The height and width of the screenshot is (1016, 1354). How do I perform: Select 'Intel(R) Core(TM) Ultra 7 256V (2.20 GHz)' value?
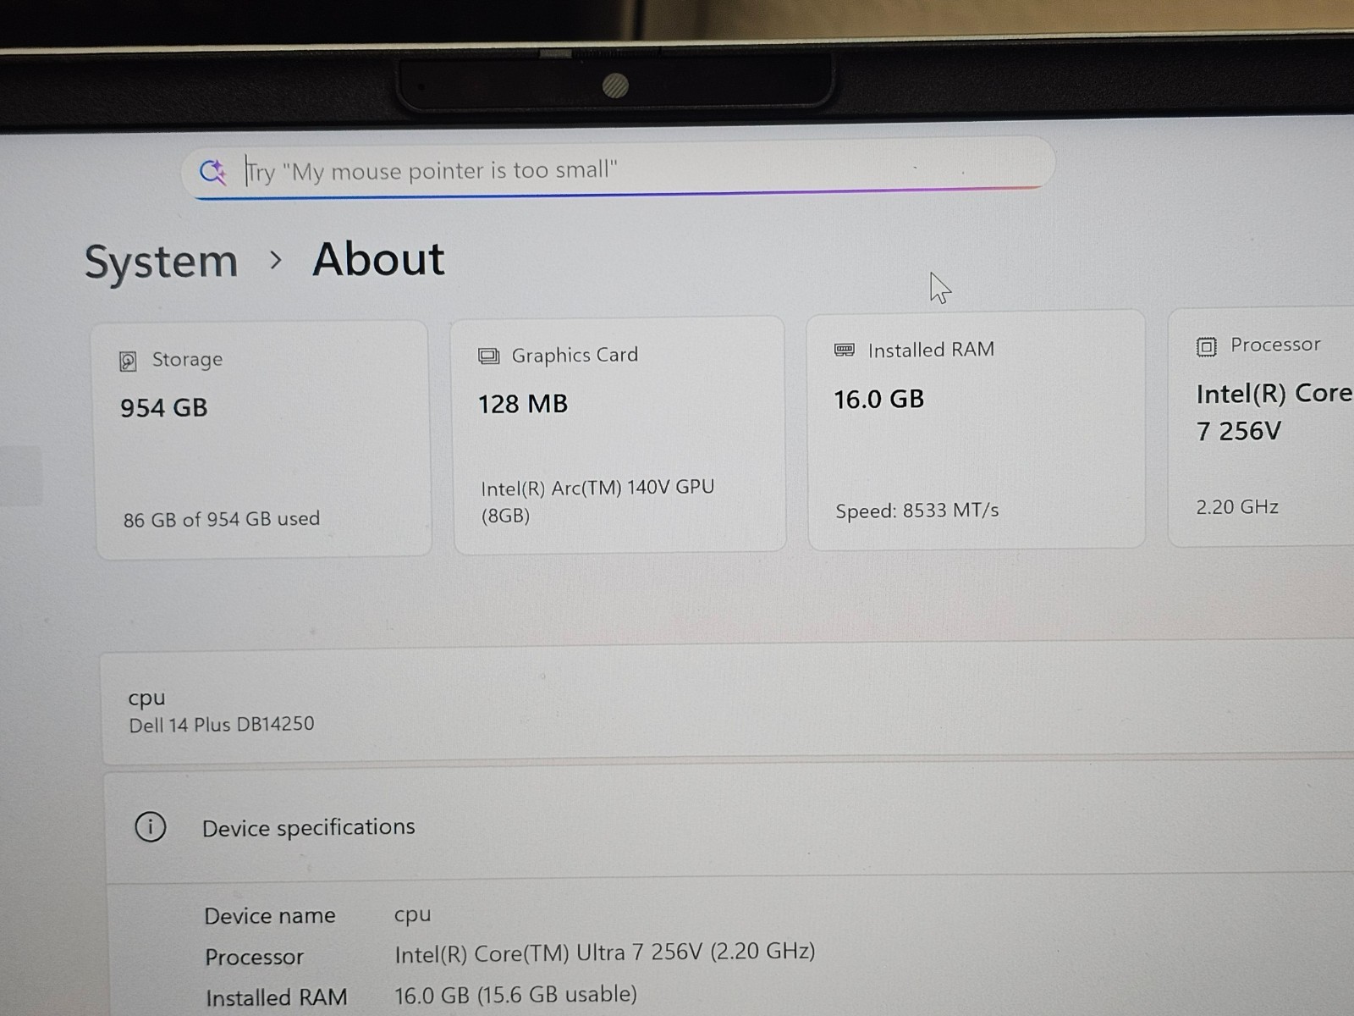pos(605,952)
